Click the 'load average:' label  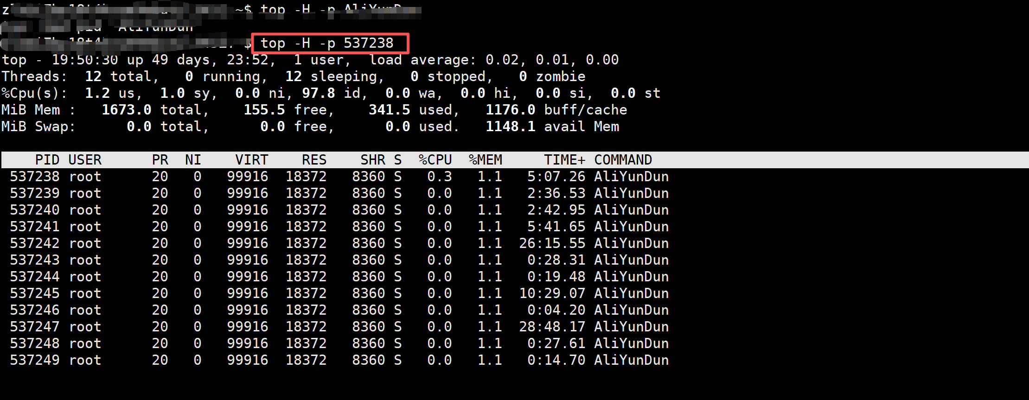pos(423,60)
